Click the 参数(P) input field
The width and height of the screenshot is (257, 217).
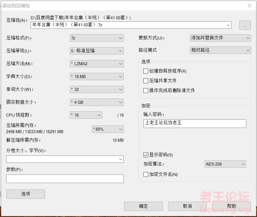pyautogui.click(x=65, y=179)
